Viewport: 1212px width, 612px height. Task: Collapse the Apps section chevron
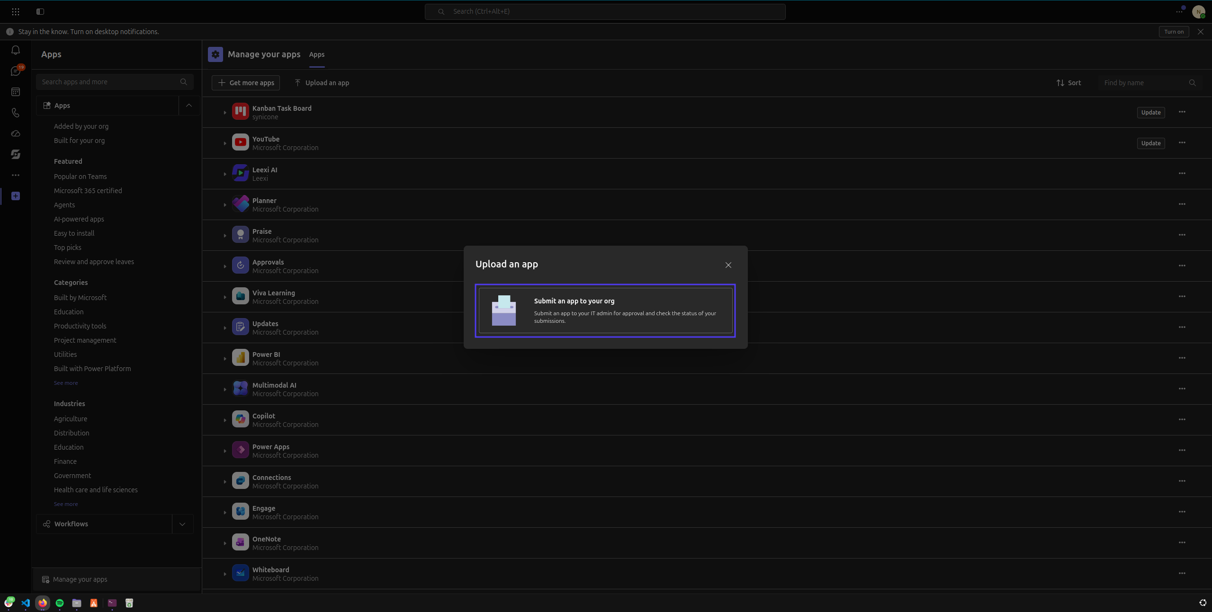[x=189, y=106]
